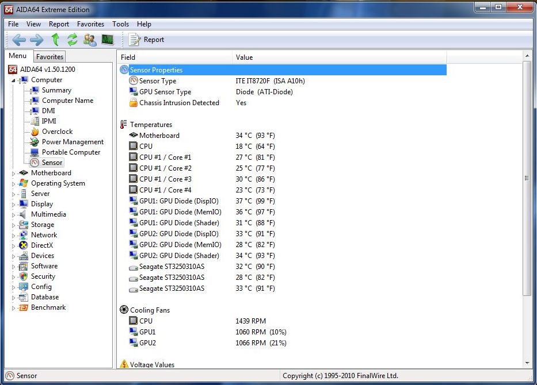The image size is (537, 385).
Task: Select GPU2: GPU Diode (Shader) row
Action: (283, 255)
